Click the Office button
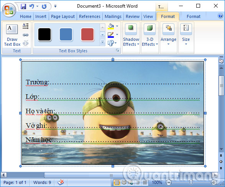The width and height of the screenshot is (225, 187). pyautogui.click(x=9, y=10)
